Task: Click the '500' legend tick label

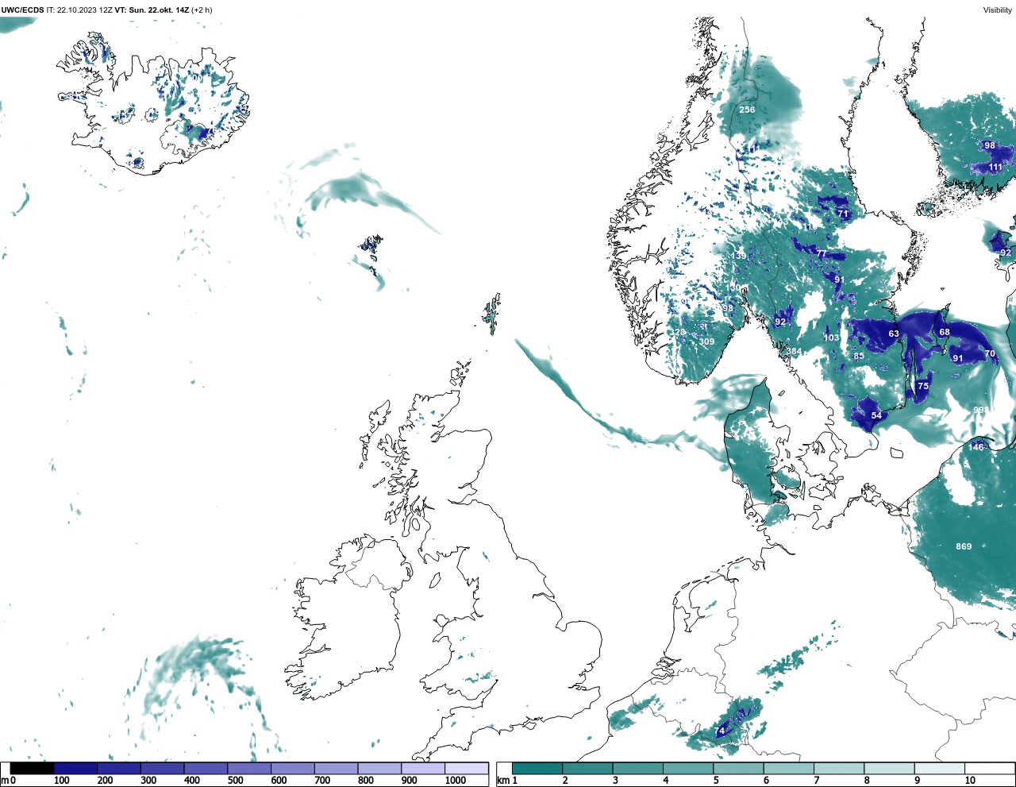Action: click(235, 781)
